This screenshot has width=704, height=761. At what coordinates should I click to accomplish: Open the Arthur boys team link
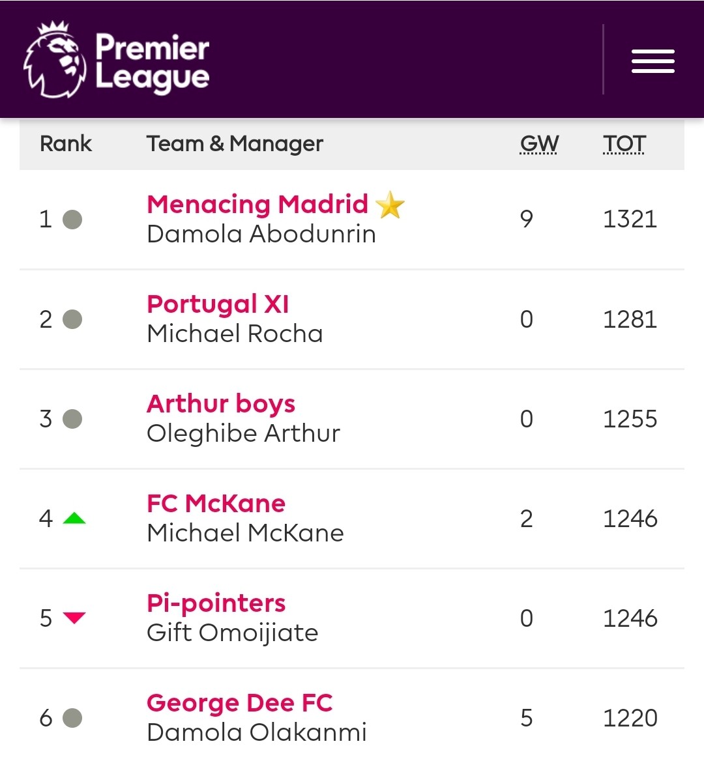(221, 404)
